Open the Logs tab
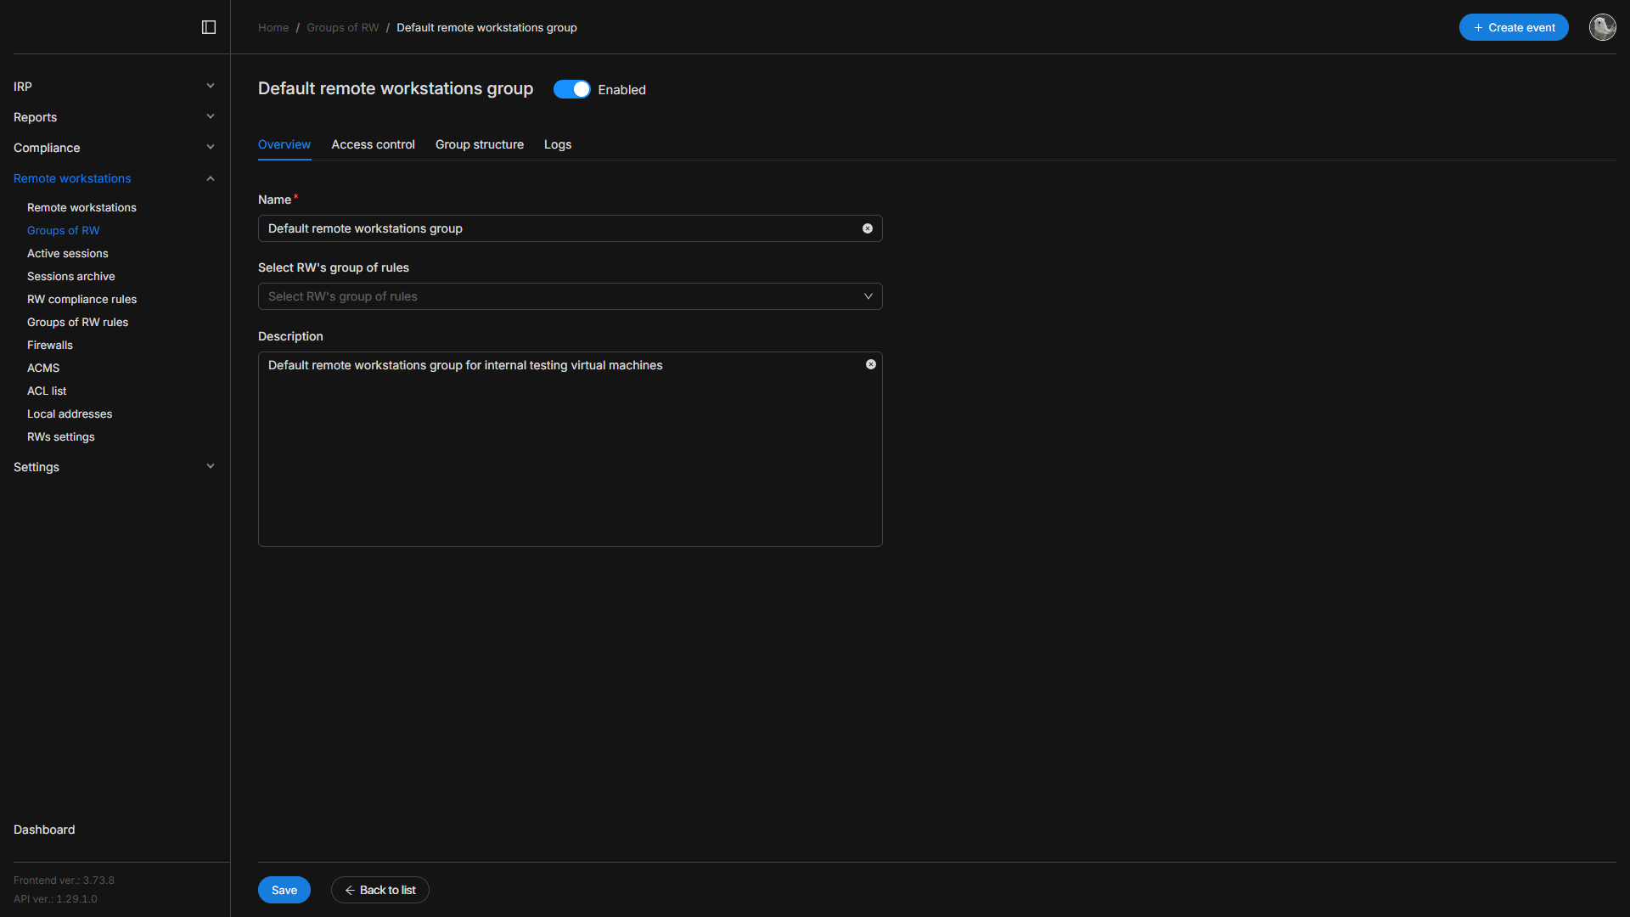This screenshot has width=1630, height=917. (x=557, y=144)
